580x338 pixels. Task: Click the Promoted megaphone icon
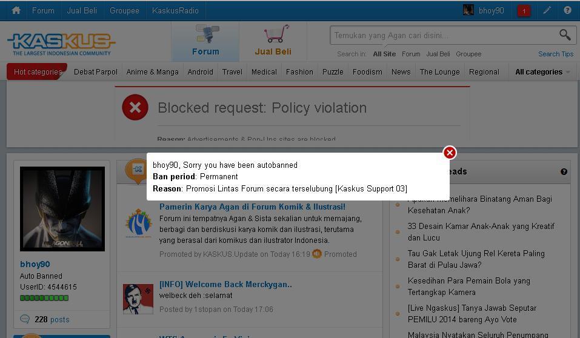tap(316, 254)
